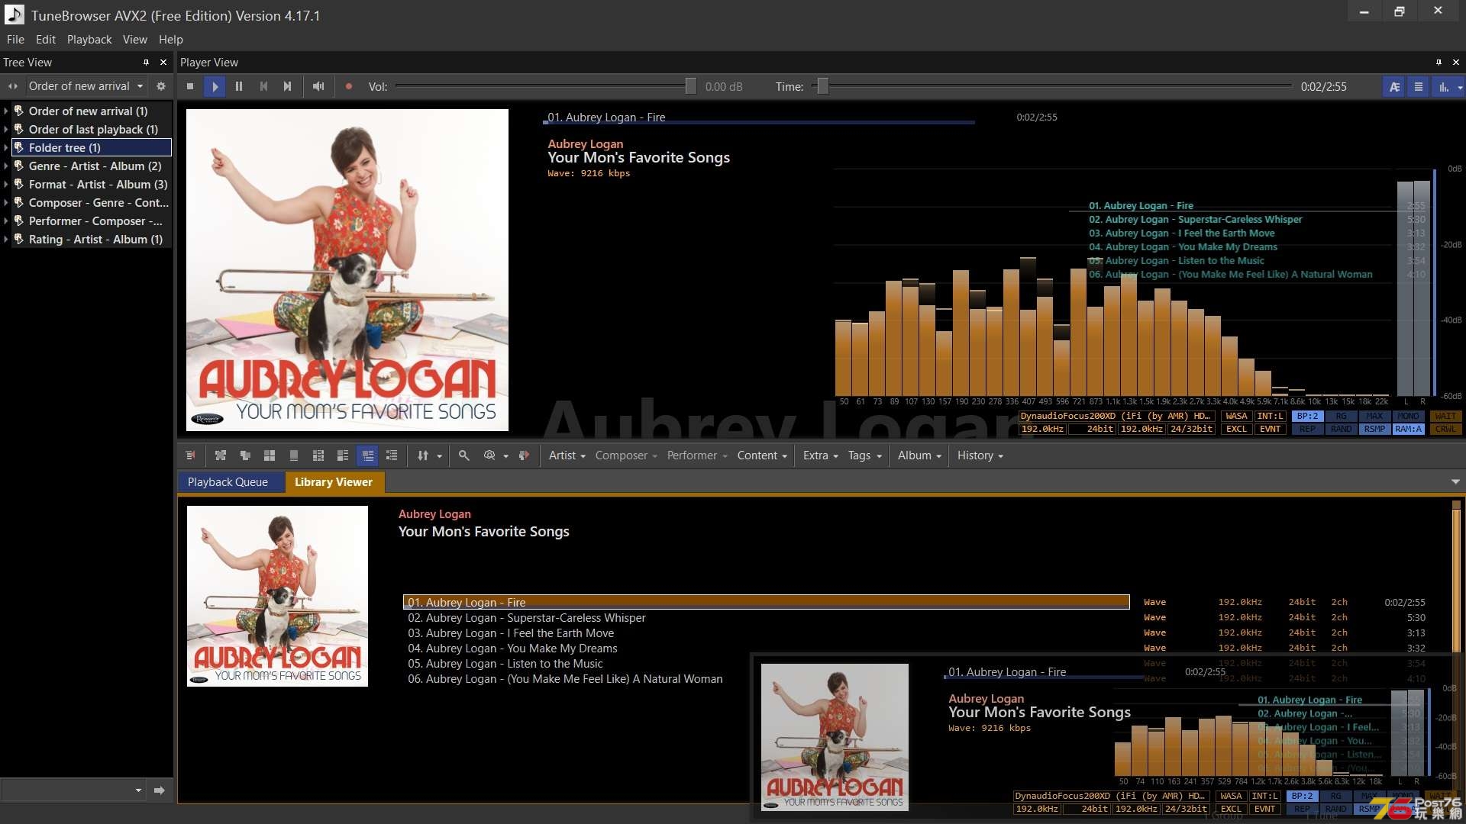
Task: Click the Help menu item
Action: (170, 38)
